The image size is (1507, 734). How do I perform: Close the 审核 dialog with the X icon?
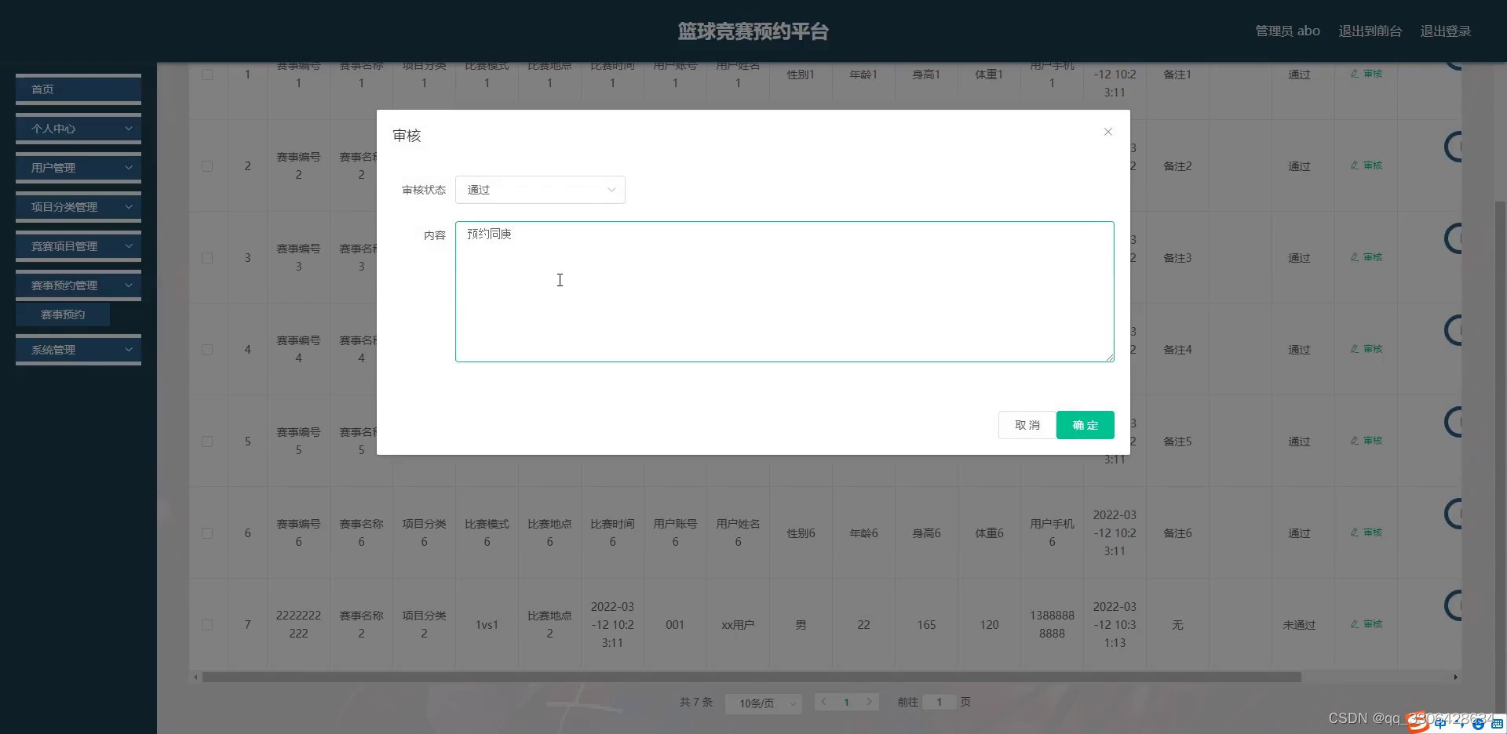pyautogui.click(x=1107, y=132)
